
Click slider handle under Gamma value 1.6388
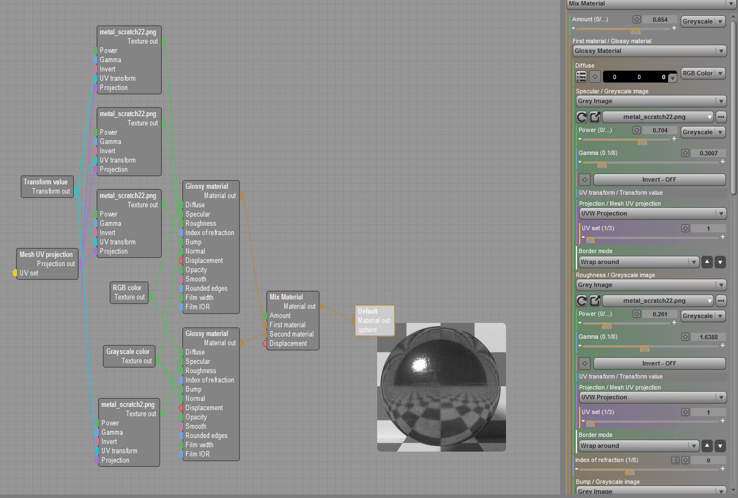coord(644,348)
